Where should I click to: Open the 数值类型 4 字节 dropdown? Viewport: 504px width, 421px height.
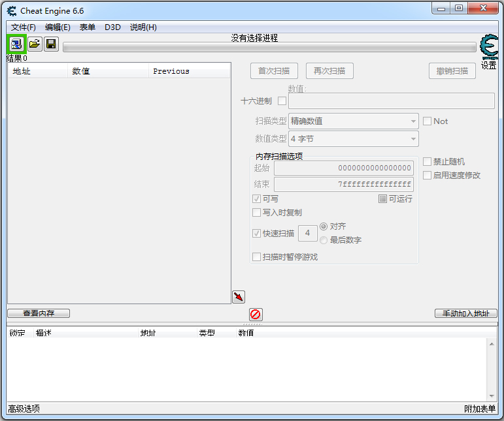coord(354,138)
